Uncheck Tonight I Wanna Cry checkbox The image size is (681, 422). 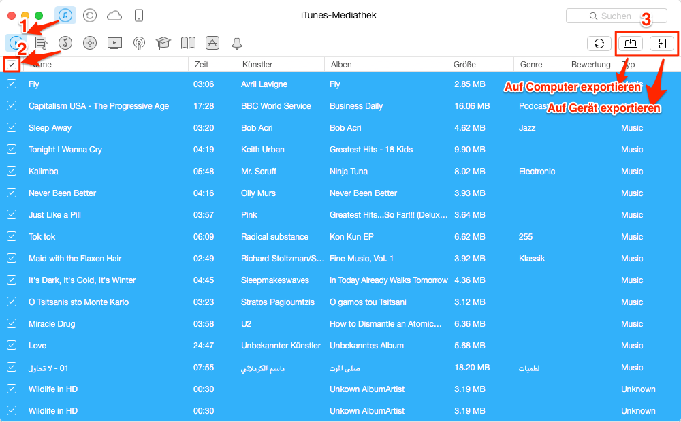12,149
